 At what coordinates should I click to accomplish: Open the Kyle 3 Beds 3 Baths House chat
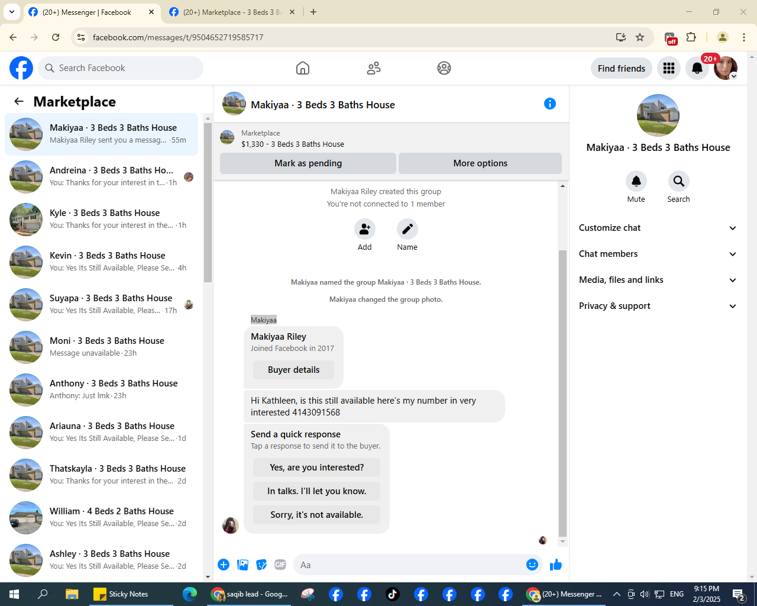(x=102, y=220)
